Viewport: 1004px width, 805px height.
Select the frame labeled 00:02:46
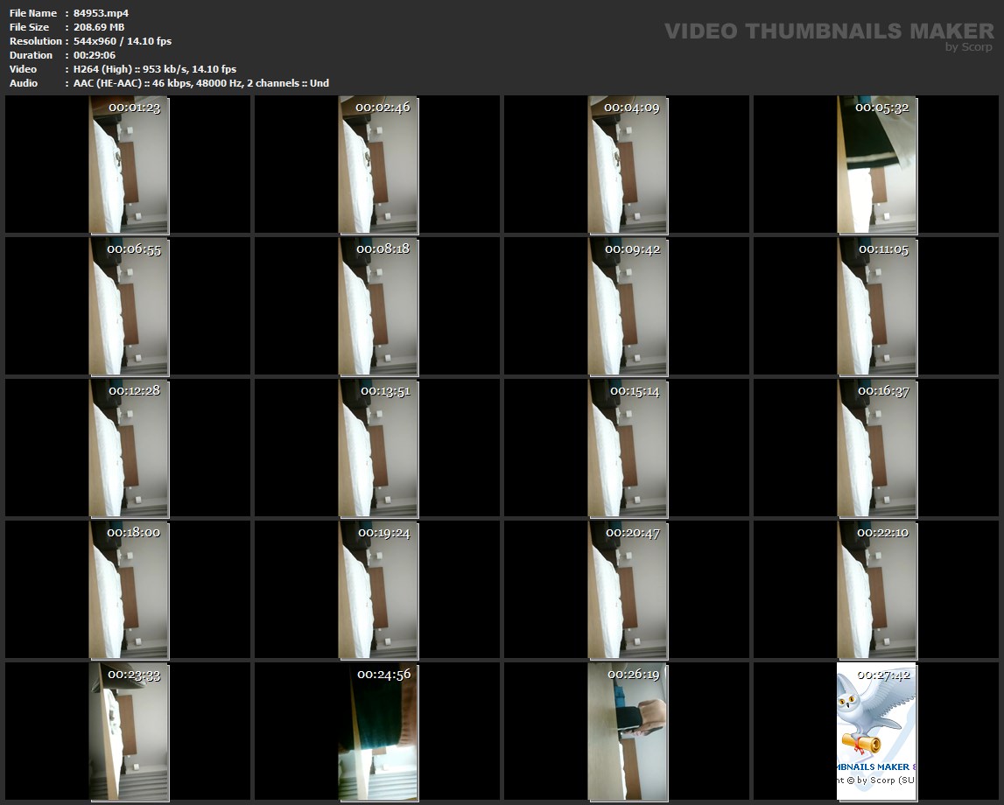(378, 165)
